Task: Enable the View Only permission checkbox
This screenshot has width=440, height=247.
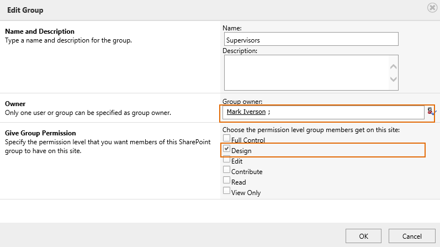Action: coord(226,191)
